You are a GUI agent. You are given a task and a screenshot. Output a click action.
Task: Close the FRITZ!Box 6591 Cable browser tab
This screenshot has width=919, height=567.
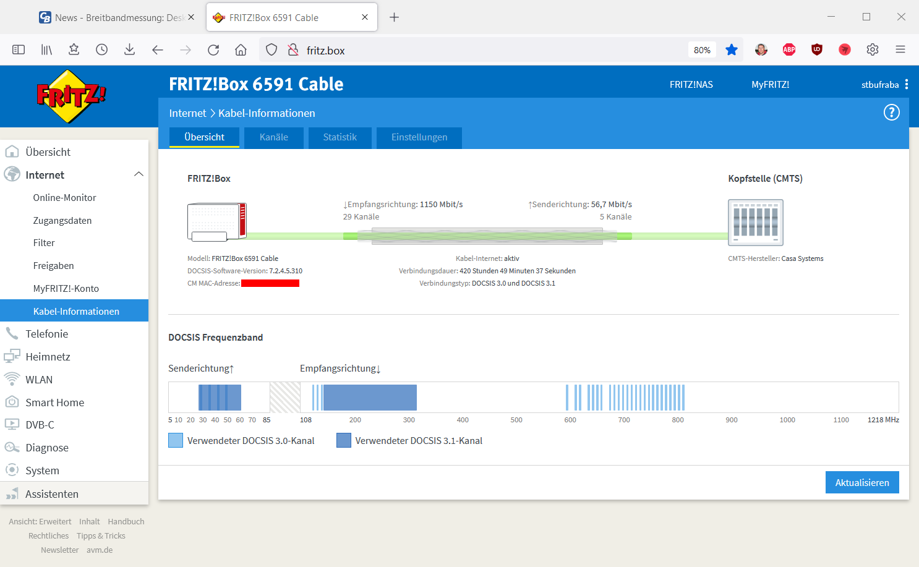pyautogui.click(x=365, y=17)
